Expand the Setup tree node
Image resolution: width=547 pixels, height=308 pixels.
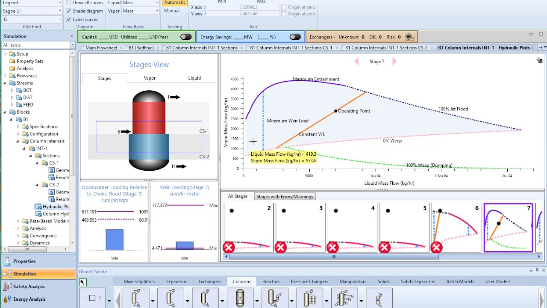click(x=5, y=54)
